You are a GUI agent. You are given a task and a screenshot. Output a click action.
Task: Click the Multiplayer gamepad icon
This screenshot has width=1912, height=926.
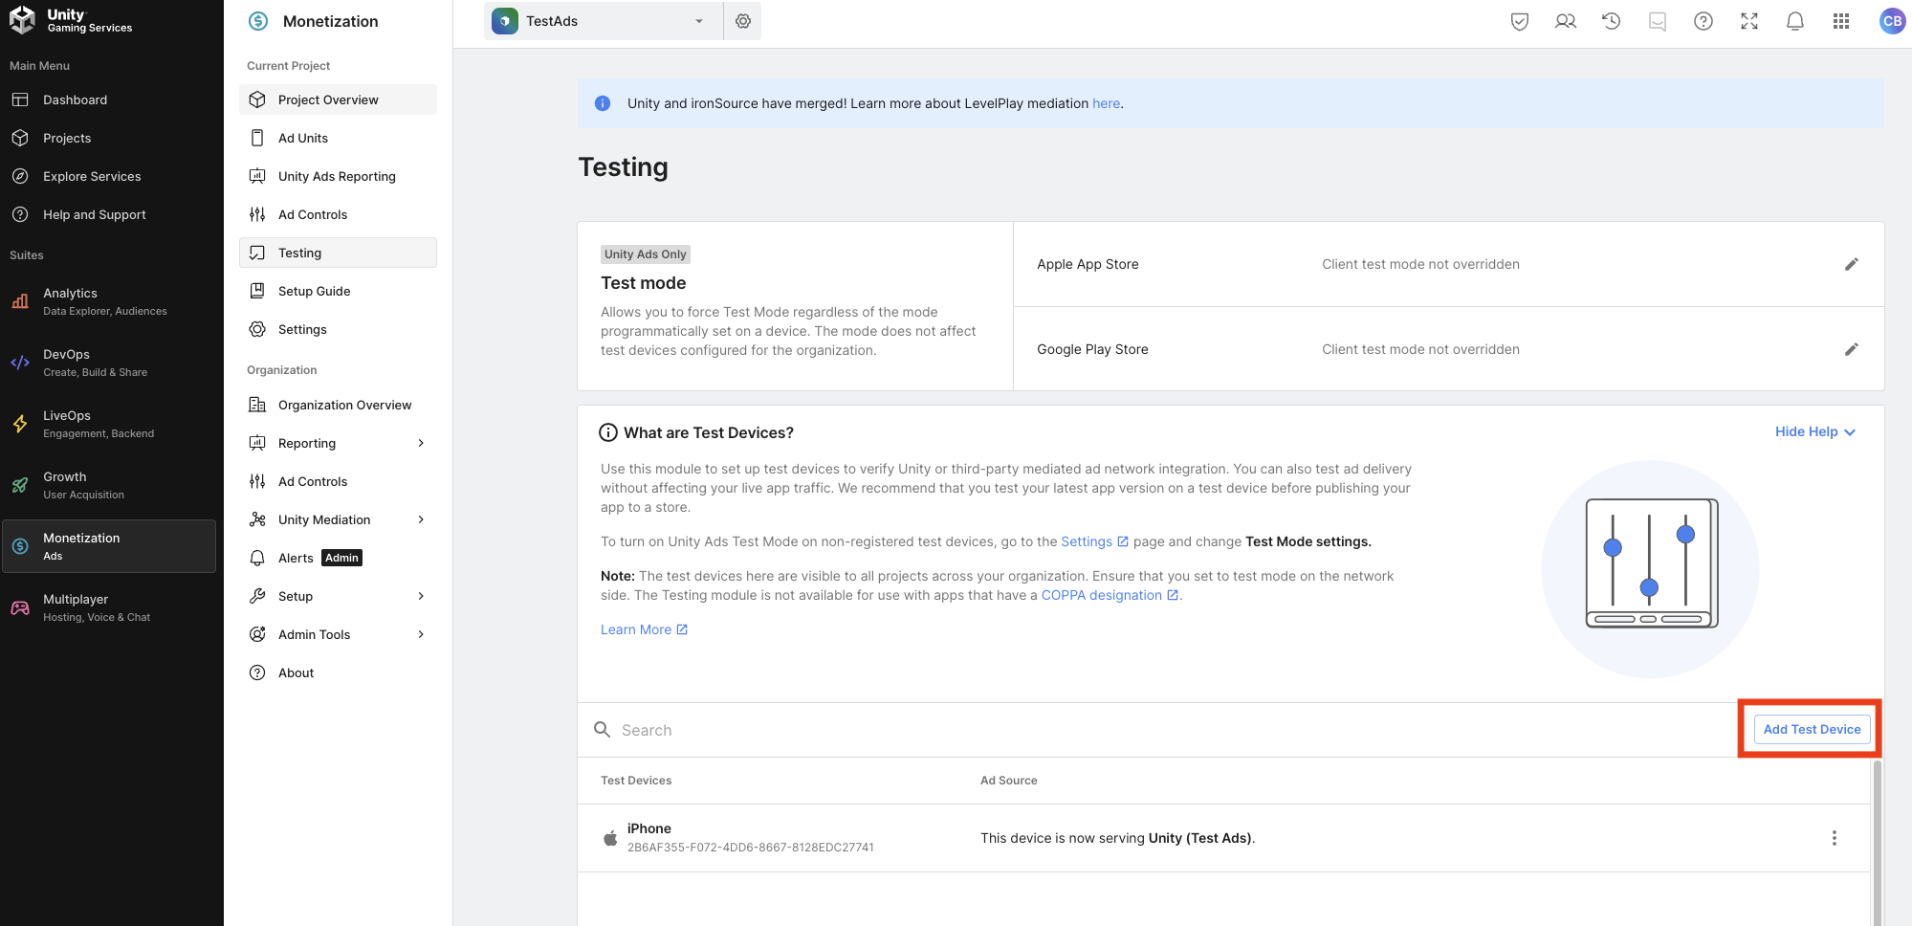coord(20,607)
